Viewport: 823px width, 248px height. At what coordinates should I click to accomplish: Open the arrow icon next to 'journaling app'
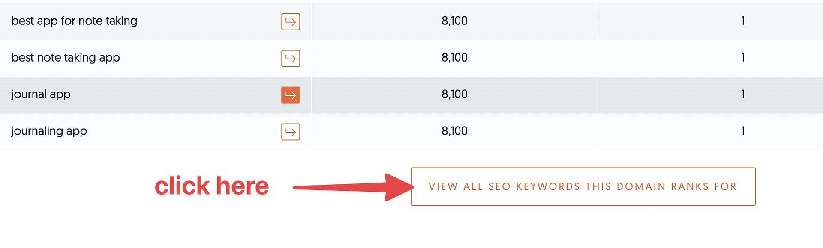[x=291, y=132]
